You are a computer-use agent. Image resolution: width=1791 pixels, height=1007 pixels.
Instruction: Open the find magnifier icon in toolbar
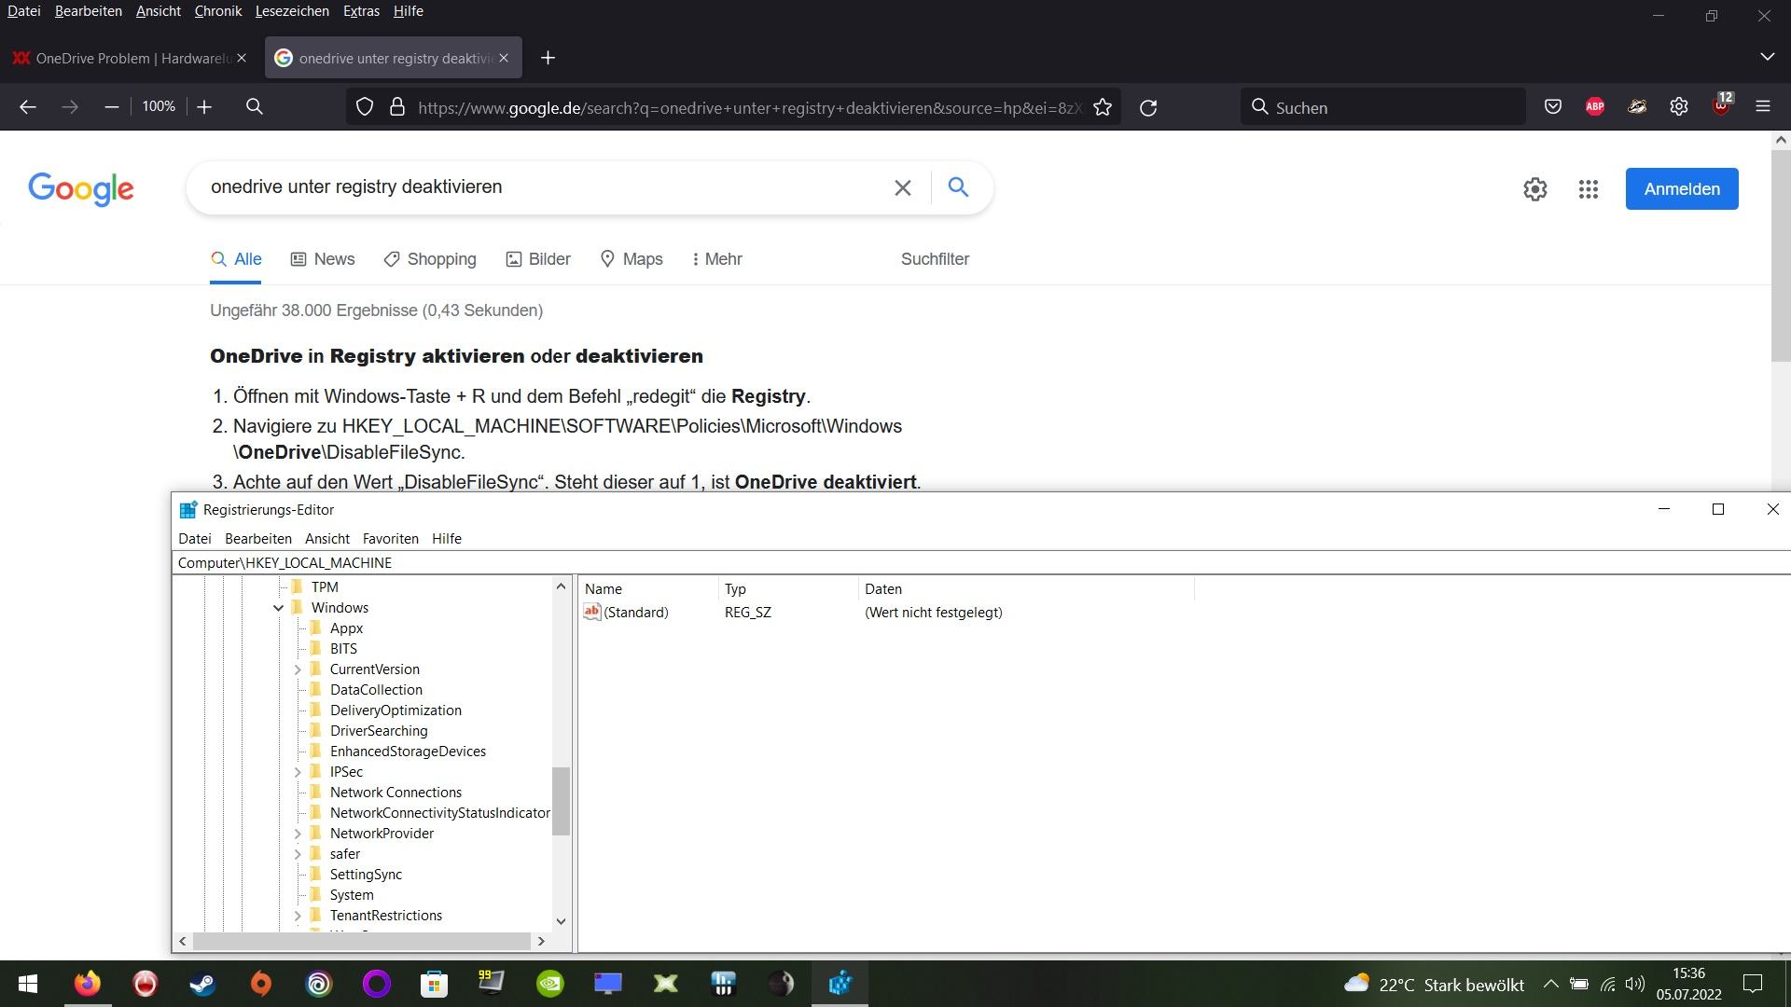(255, 107)
